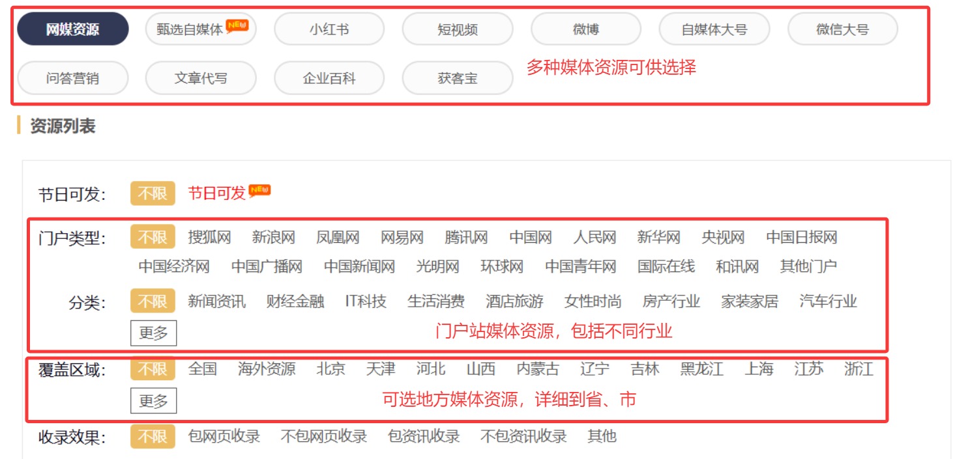Expand more regions with 覆盖区域 更多 button
This screenshot has width=953, height=459.
153,401
